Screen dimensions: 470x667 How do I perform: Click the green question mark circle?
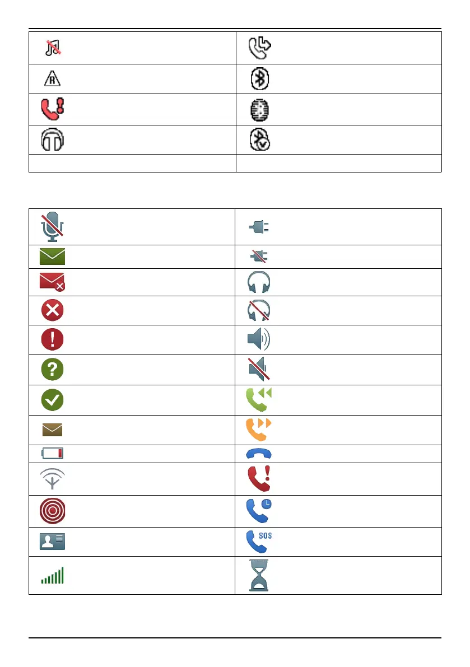(x=52, y=369)
